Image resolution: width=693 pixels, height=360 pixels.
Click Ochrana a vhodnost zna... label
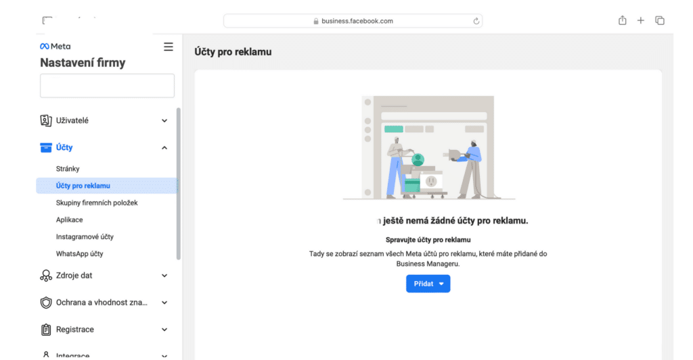(102, 303)
